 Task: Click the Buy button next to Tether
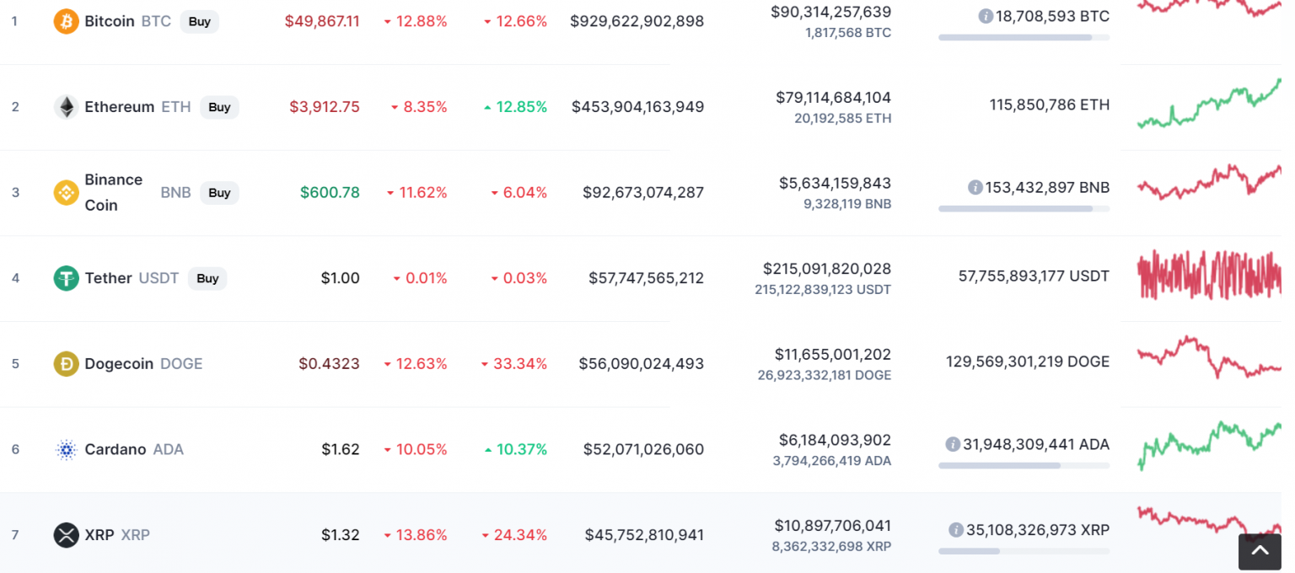pyautogui.click(x=207, y=278)
